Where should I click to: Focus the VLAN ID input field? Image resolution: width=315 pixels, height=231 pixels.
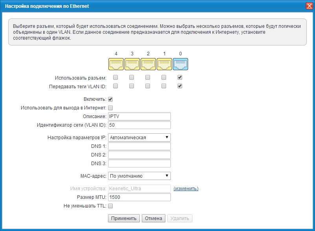(139, 125)
